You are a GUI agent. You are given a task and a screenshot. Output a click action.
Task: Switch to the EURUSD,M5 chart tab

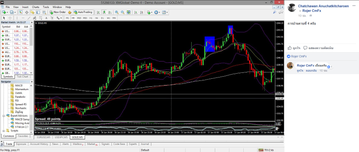tap(43, 137)
